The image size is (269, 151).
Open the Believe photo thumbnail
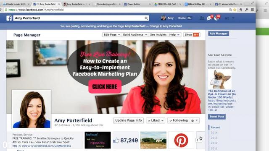pos(98,140)
